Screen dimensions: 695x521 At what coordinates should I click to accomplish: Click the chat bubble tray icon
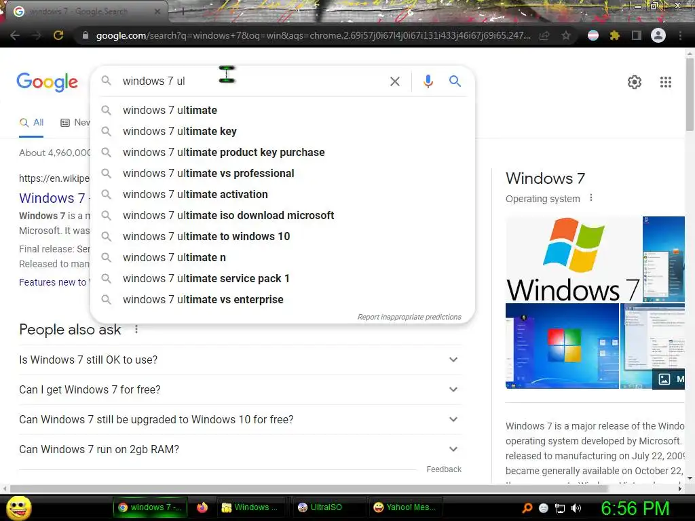[x=544, y=508]
